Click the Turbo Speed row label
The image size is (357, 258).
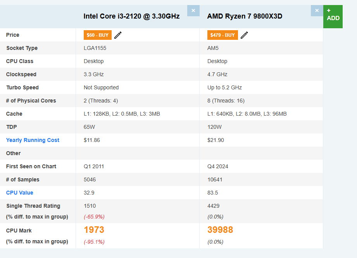coord(22,88)
